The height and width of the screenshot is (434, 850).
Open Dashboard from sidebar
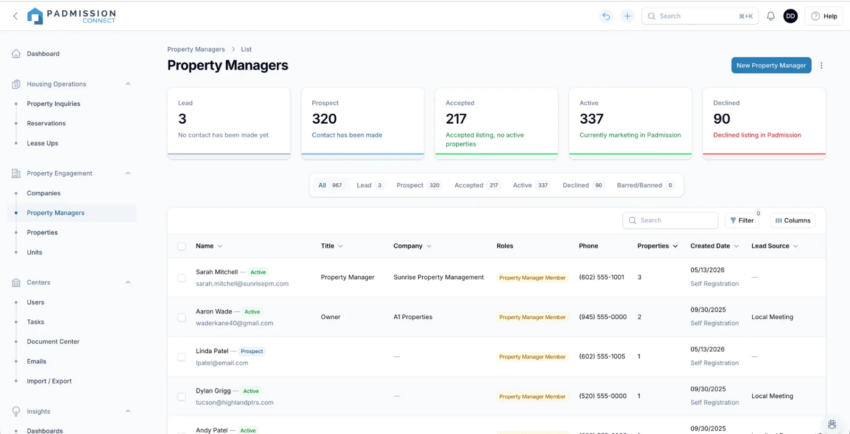(x=43, y=54)
